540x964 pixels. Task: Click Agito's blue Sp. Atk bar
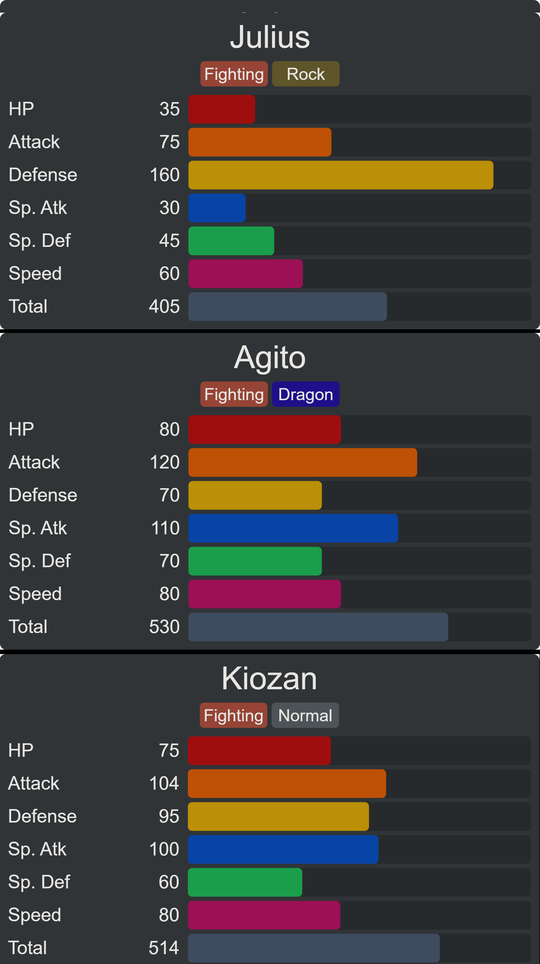pos(293,528)
